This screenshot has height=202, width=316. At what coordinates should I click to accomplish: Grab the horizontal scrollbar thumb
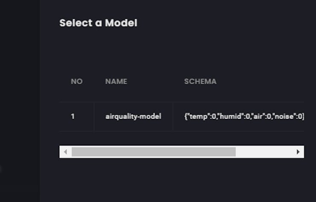[x=154, y=152]
